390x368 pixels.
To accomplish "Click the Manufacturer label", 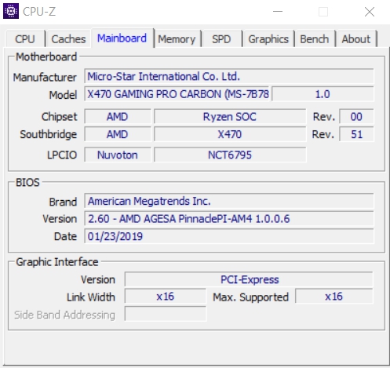I will (x=45, y=78).
